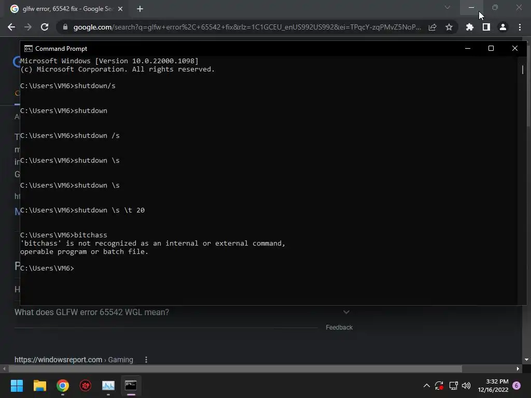Viewport: 531px width, 398px height.
Task: Click Chrome page horizontal scrollbar thumb
Action: tap(235, 368)
